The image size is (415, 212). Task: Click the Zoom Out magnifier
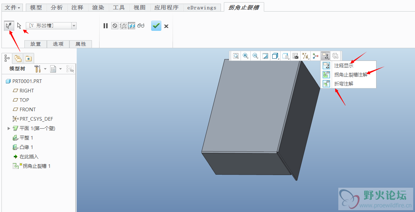(x=255, y=56)
